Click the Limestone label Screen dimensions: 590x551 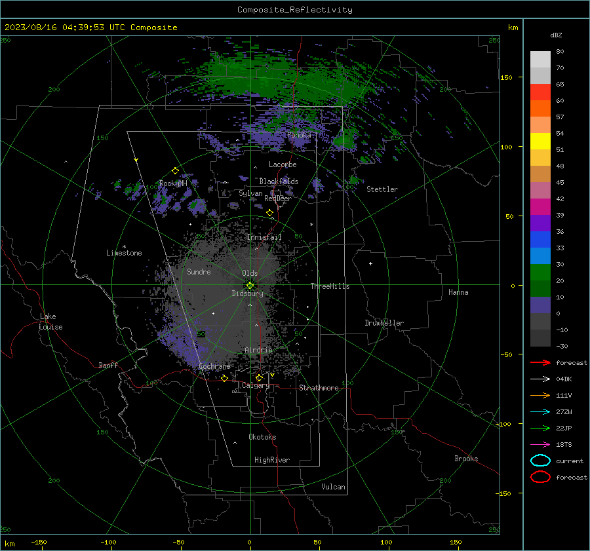click(124, 253)
